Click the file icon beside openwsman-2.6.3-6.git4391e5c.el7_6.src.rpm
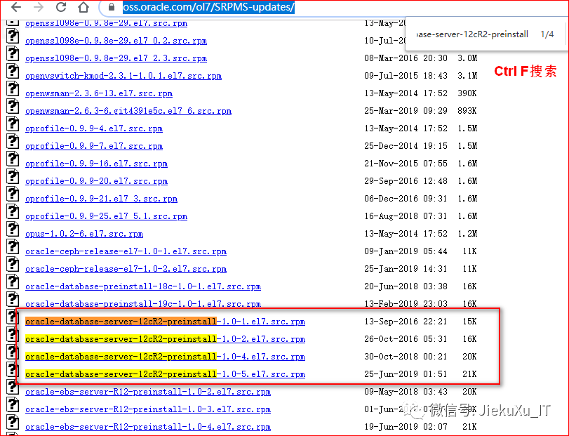 click(x=13, y=107)
